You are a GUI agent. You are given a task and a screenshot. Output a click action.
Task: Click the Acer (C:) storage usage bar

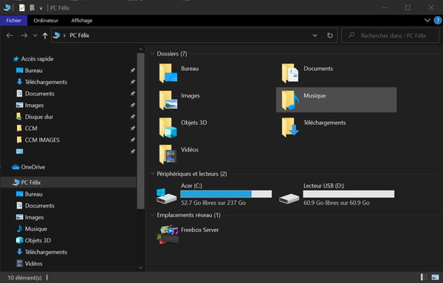pos(226,194)
